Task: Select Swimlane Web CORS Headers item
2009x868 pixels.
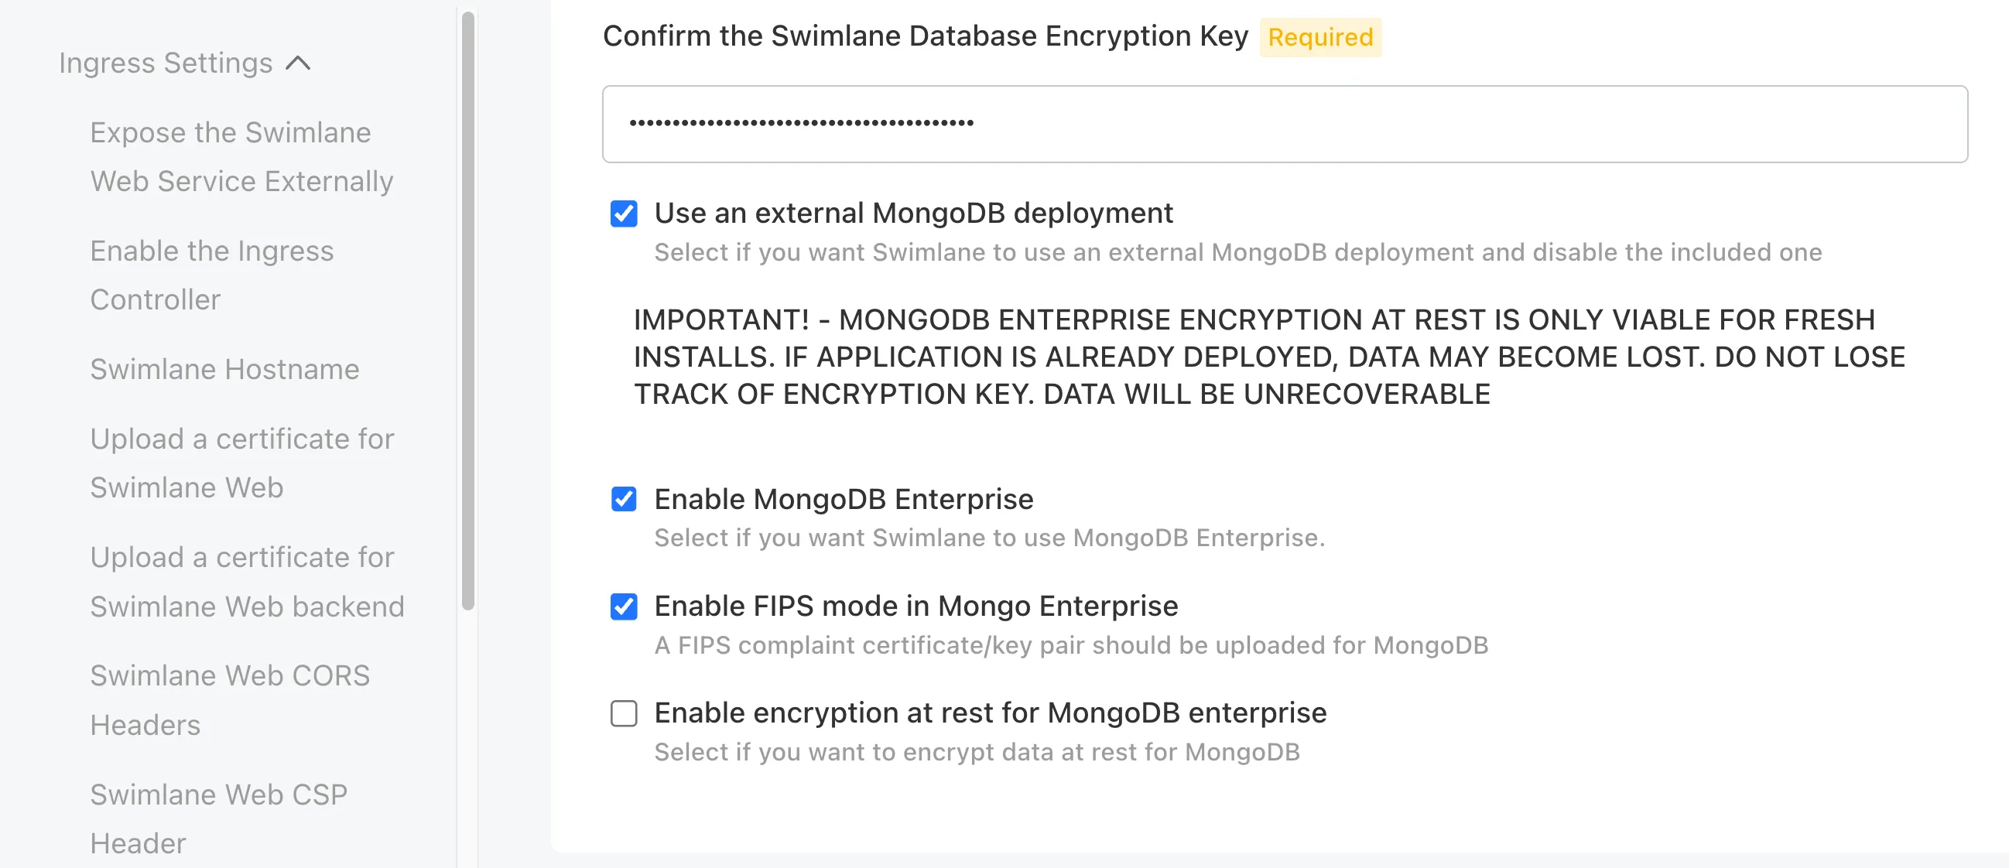Action: click(x=230, y=700)
